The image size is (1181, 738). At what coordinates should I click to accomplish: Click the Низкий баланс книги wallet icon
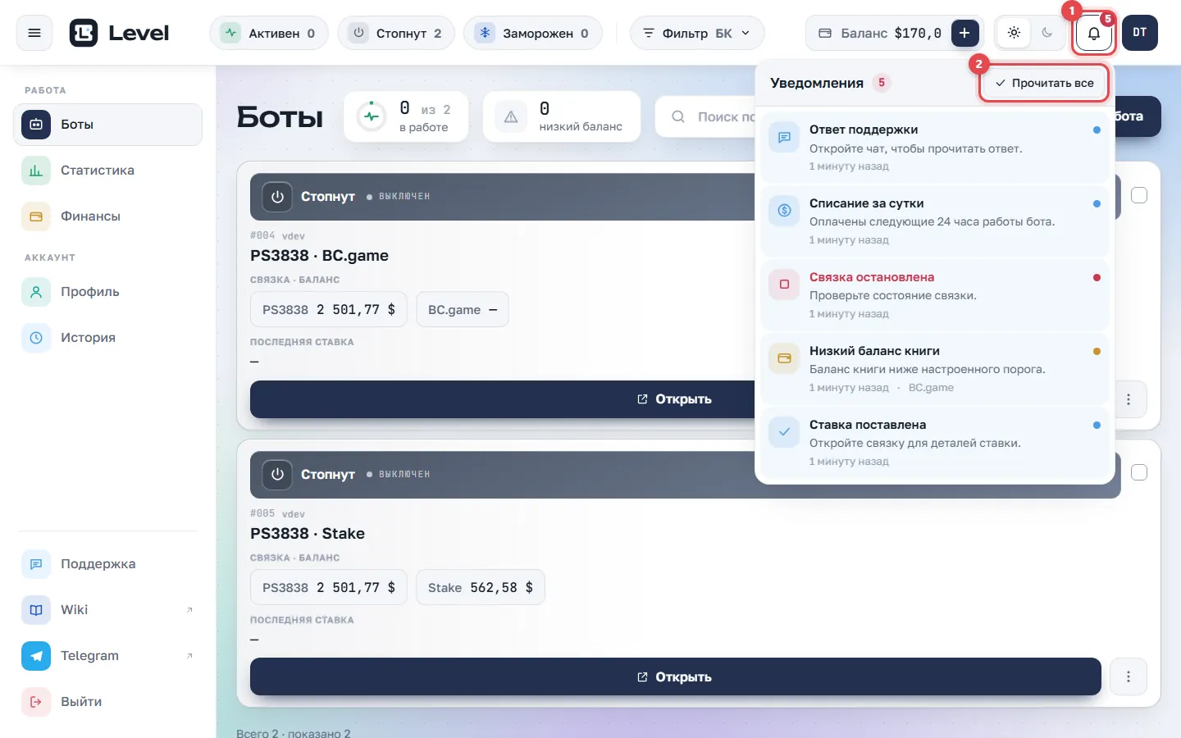[784, 358]
